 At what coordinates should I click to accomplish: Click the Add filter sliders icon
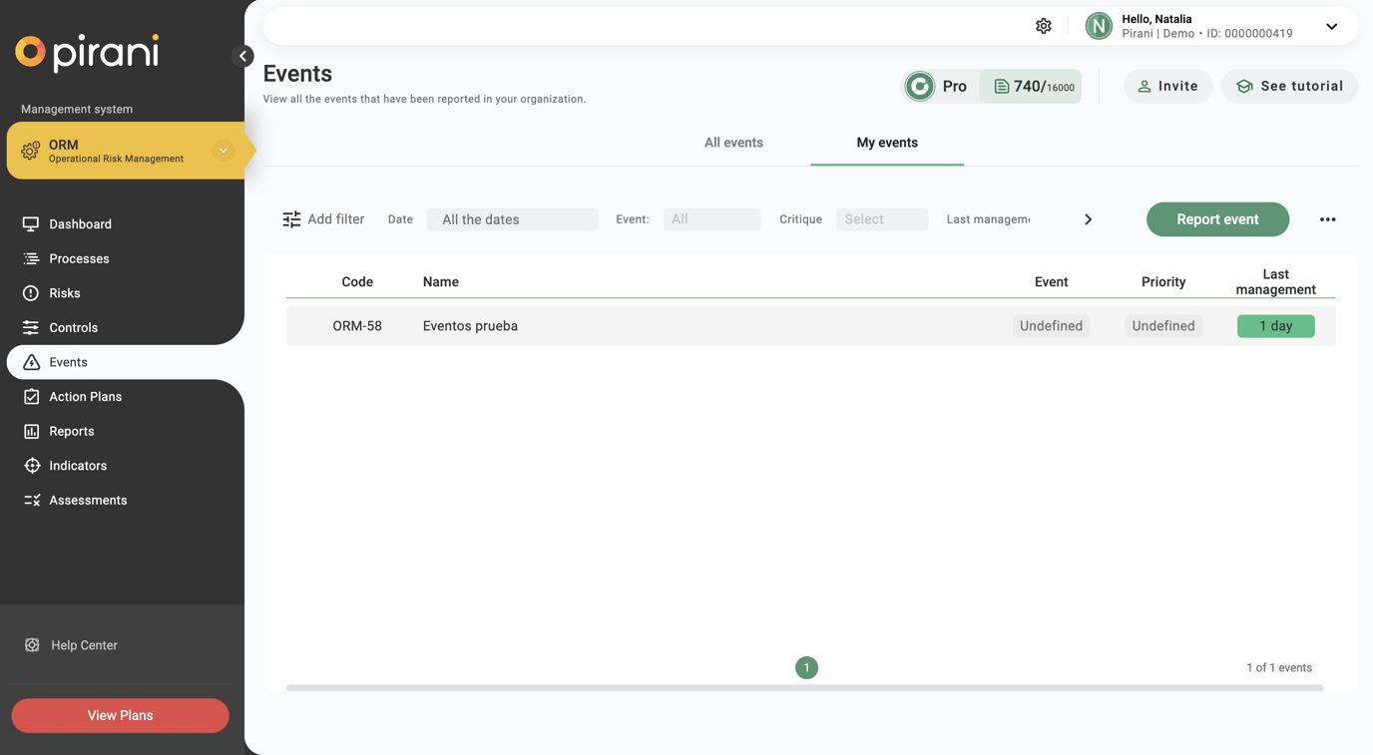click(x=291, y=219)
